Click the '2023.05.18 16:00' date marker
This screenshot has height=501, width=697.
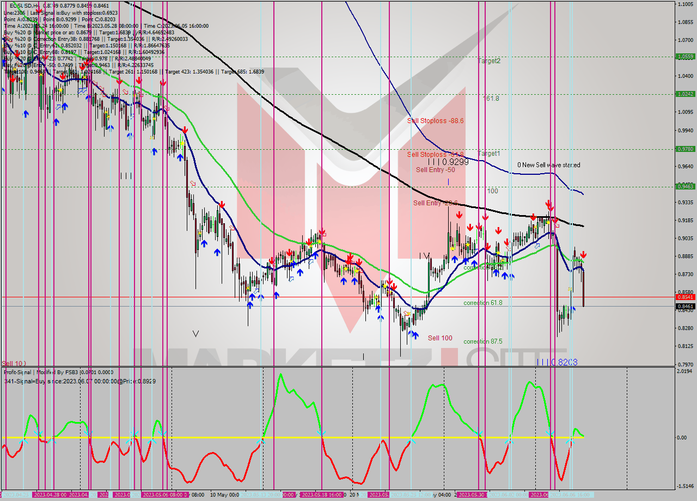(321, 494)
